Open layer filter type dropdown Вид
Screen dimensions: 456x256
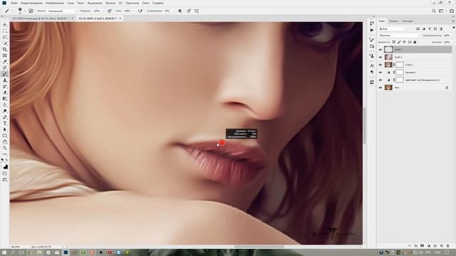[x=393, y=28]
